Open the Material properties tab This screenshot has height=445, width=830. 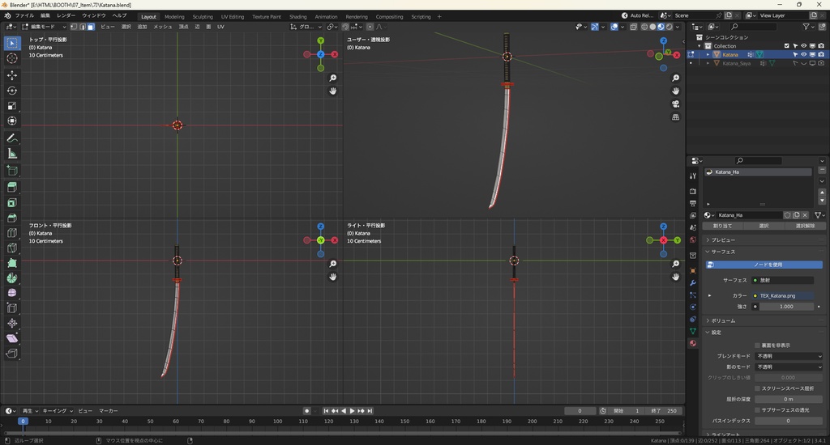(x=693, y=344)
